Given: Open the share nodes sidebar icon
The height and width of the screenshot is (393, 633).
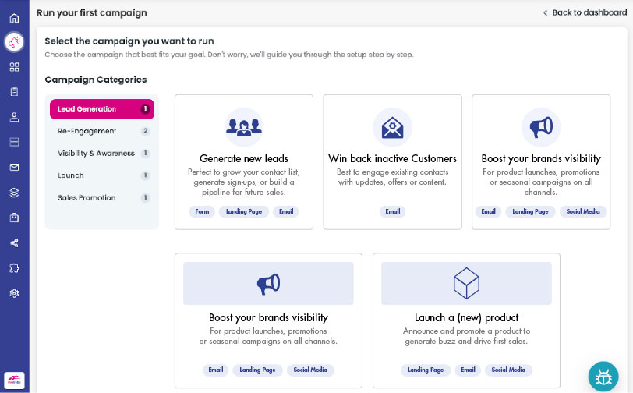Looking at the screenshot, I should tap(14, 243).
